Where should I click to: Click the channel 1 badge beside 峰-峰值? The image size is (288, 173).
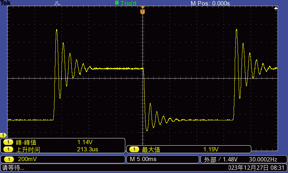pos(8,142)
